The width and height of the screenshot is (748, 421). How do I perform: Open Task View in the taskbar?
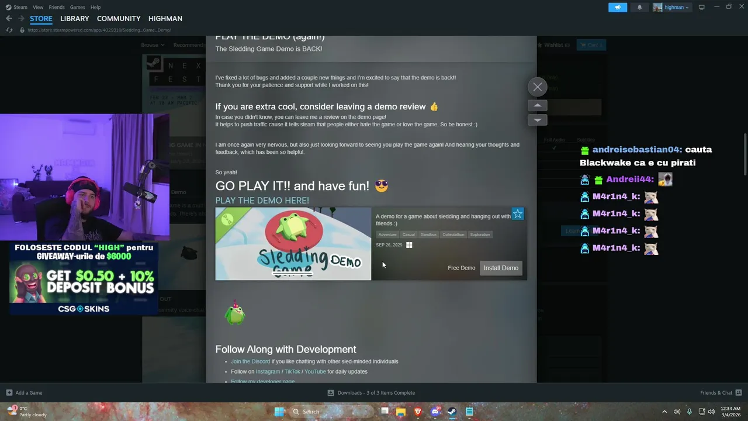[385, 412]
